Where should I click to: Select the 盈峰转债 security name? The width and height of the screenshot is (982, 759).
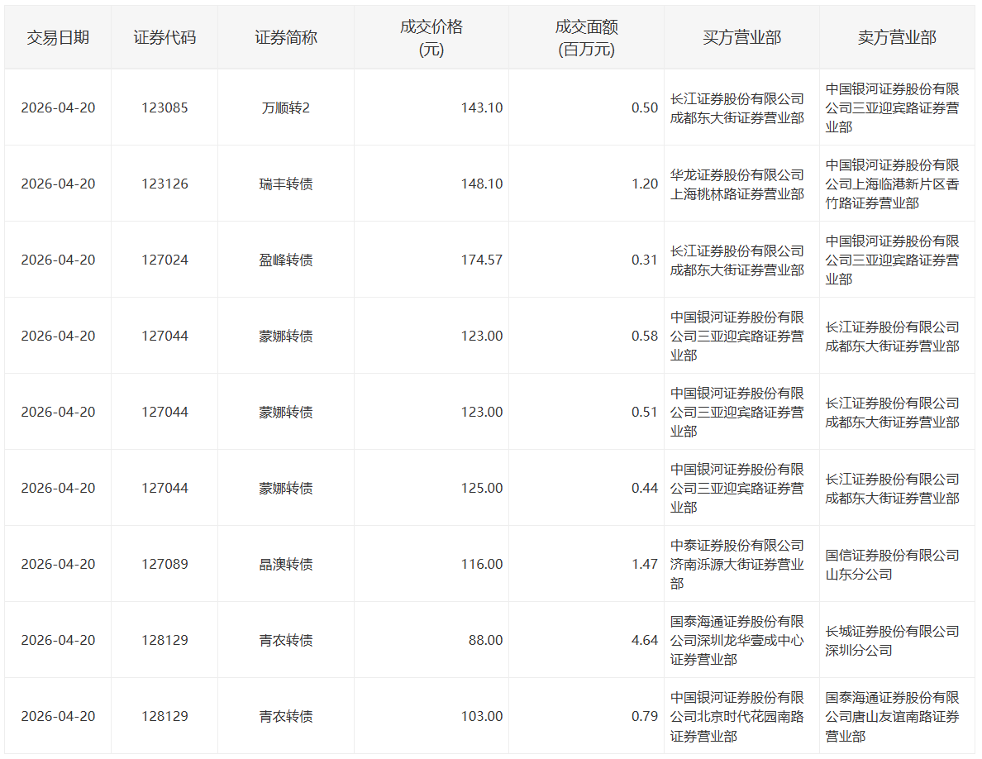[285, 260]
